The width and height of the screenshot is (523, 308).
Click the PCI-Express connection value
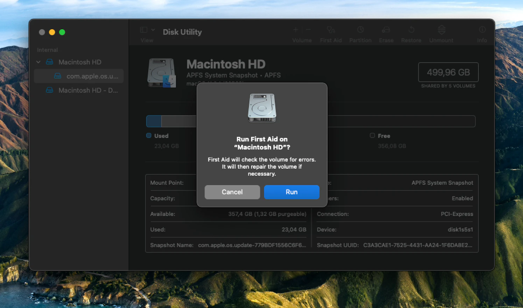(457, 214)
